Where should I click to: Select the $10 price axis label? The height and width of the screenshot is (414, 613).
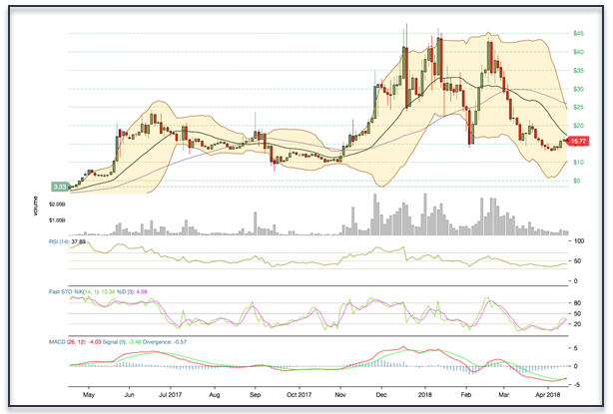(x=579, y=162)
